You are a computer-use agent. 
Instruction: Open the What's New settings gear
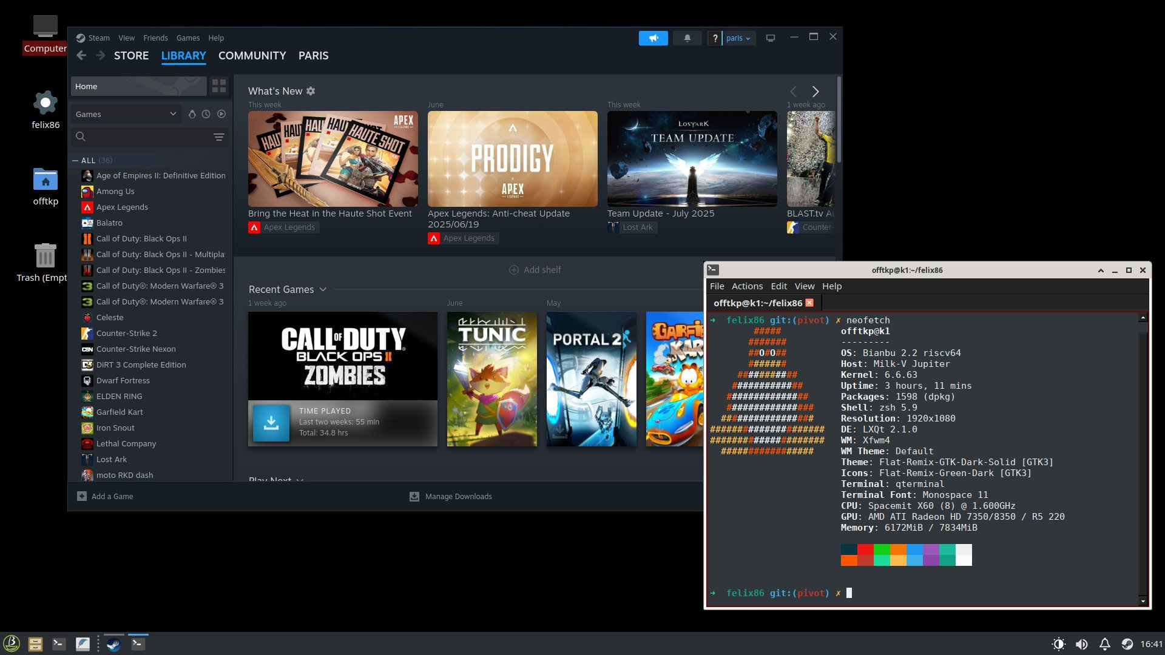coord(311,91)
